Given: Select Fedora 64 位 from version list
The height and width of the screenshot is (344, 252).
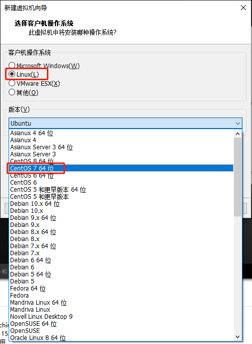Looking at the screenshot, I should click(x=121, y=289).
